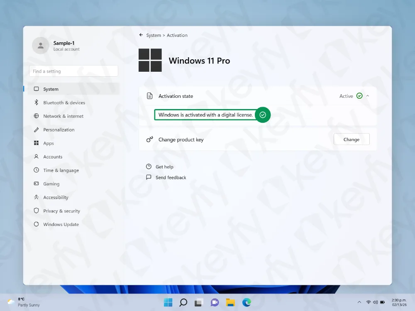Click the Accessibility figure icon
The width and height of the screenshot is (415, 311).
(x=36, y=197)
